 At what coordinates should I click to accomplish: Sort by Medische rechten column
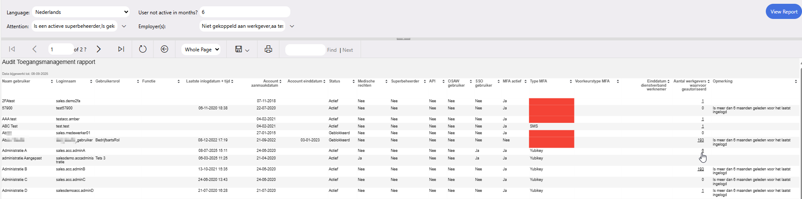tap(386, 81)
